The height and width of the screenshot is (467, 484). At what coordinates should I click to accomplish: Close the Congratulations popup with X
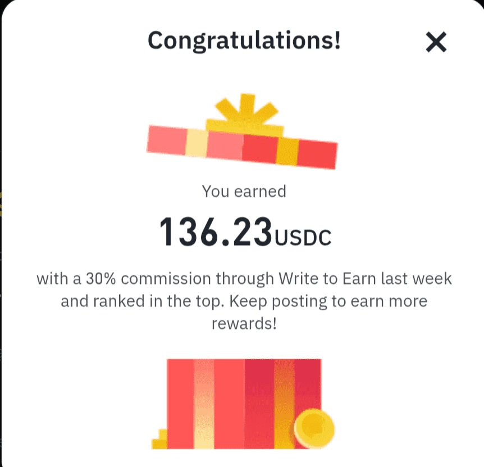point(436,42)
